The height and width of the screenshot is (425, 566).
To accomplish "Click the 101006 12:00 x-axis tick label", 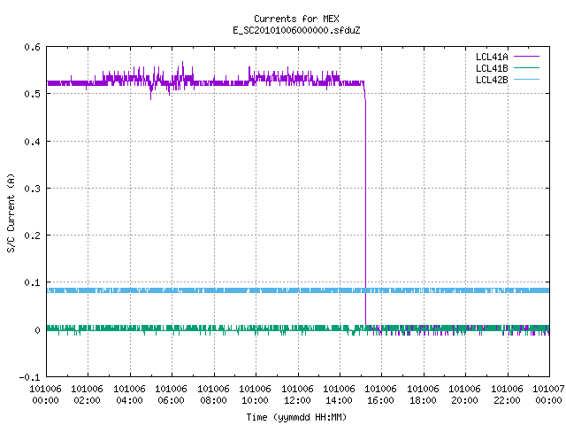I will pyautogui.click(x=297, y=395).
